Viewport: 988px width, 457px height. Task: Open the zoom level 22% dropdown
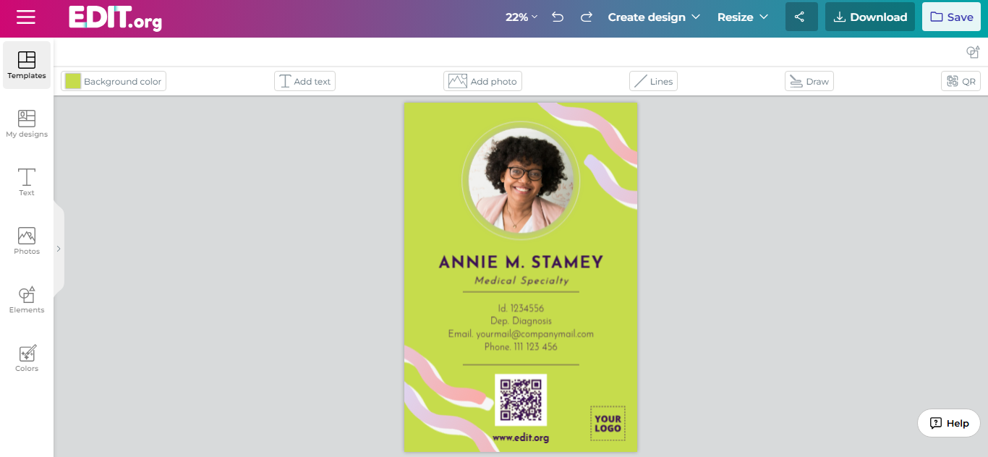[x=521, y=17]
